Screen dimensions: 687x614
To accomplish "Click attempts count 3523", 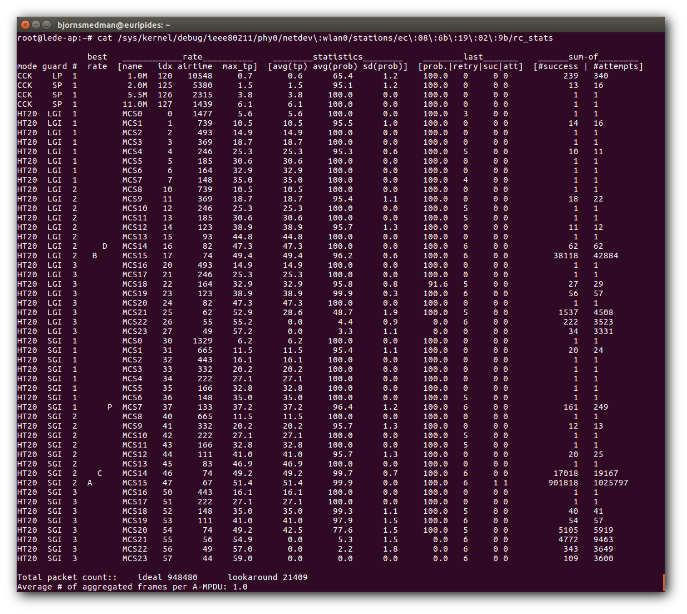I will [x=603, y=322].
